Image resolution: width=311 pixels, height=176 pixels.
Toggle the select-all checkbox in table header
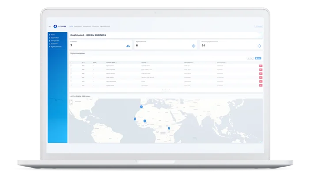pyautogui.click(x=71, y=62)
